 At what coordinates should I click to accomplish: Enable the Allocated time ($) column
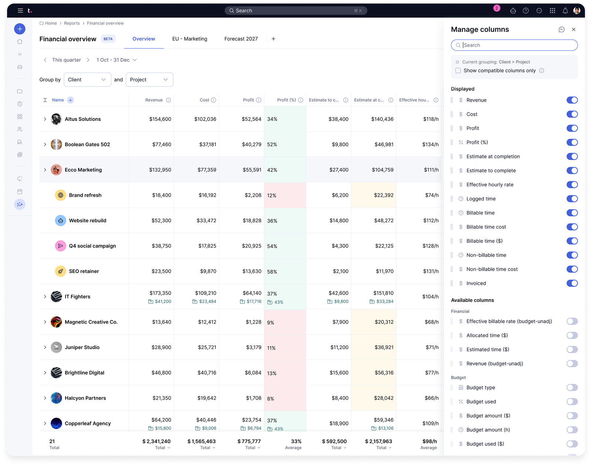tap(572, 335)
